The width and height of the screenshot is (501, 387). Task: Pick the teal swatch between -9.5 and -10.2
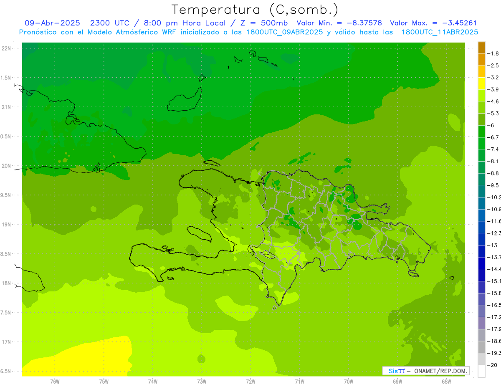tap(481, 191)
